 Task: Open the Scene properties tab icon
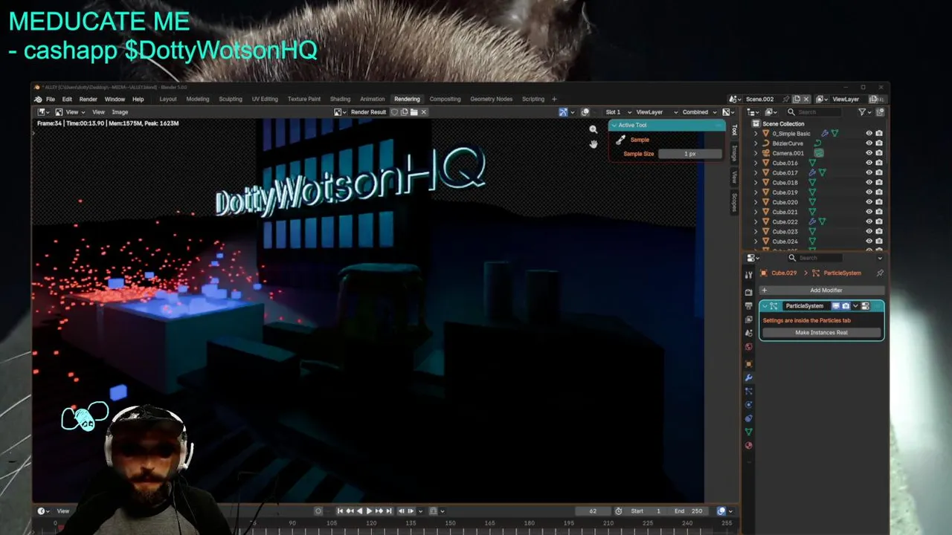(x=749, y=333)
